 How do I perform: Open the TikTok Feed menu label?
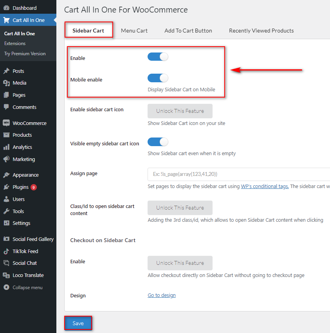coord(25,251)
